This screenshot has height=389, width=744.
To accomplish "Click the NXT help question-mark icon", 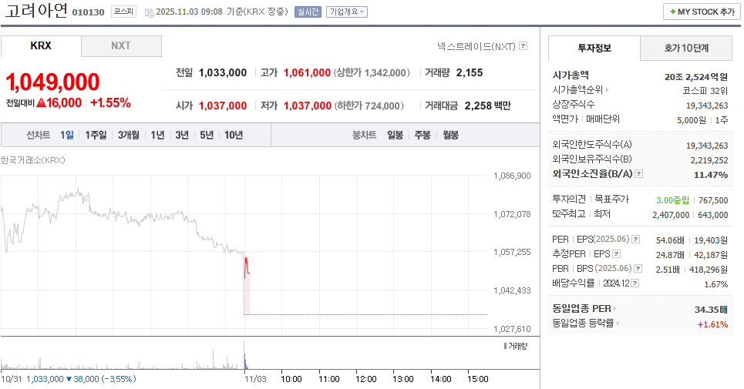I will click(x=523, y=46).
